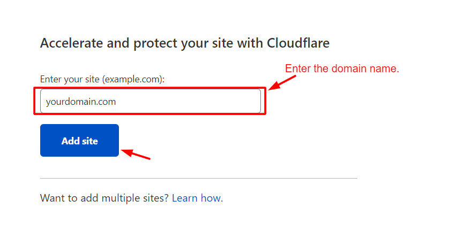Open the Learn how link
472x231 pixels.
196,198
